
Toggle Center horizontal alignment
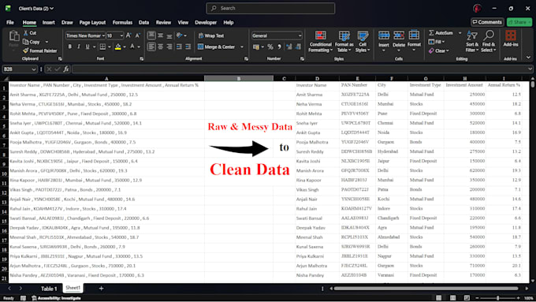(x=160, y=47)
